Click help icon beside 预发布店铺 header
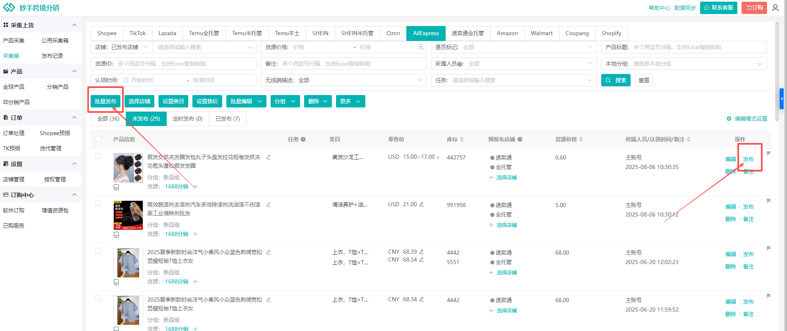Screen dimensions: 787x331 pos(520,140)
